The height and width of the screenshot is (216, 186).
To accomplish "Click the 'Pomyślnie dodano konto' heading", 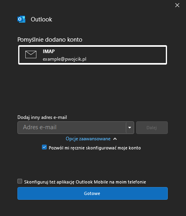I will click(50, 40).
